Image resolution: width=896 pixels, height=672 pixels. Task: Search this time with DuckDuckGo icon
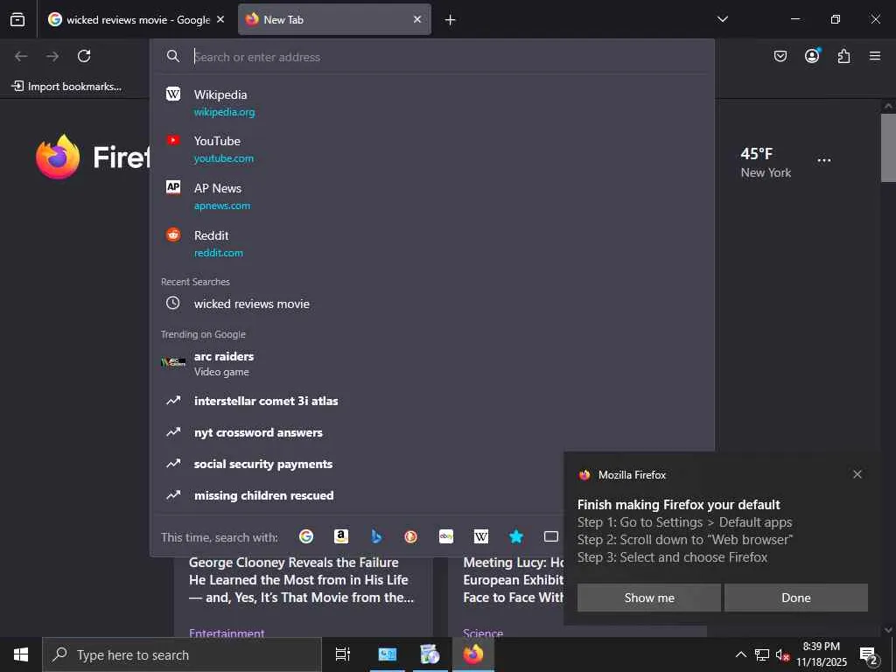411,536
